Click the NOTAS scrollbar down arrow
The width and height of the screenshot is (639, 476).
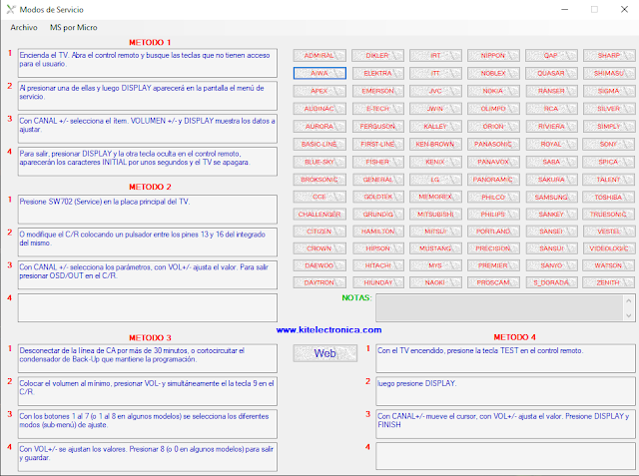(629, 315)
